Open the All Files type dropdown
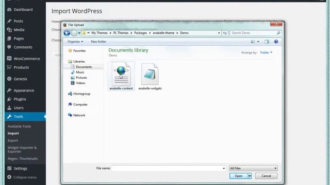 253,168
